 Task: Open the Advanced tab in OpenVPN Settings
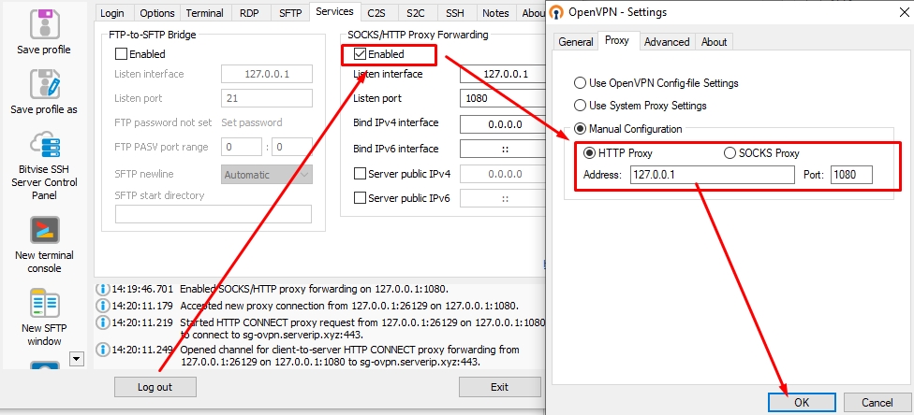point(667,42)
